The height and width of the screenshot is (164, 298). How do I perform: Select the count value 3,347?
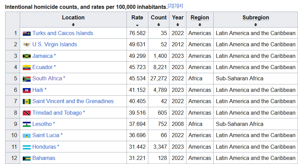(x=160, y=147)
